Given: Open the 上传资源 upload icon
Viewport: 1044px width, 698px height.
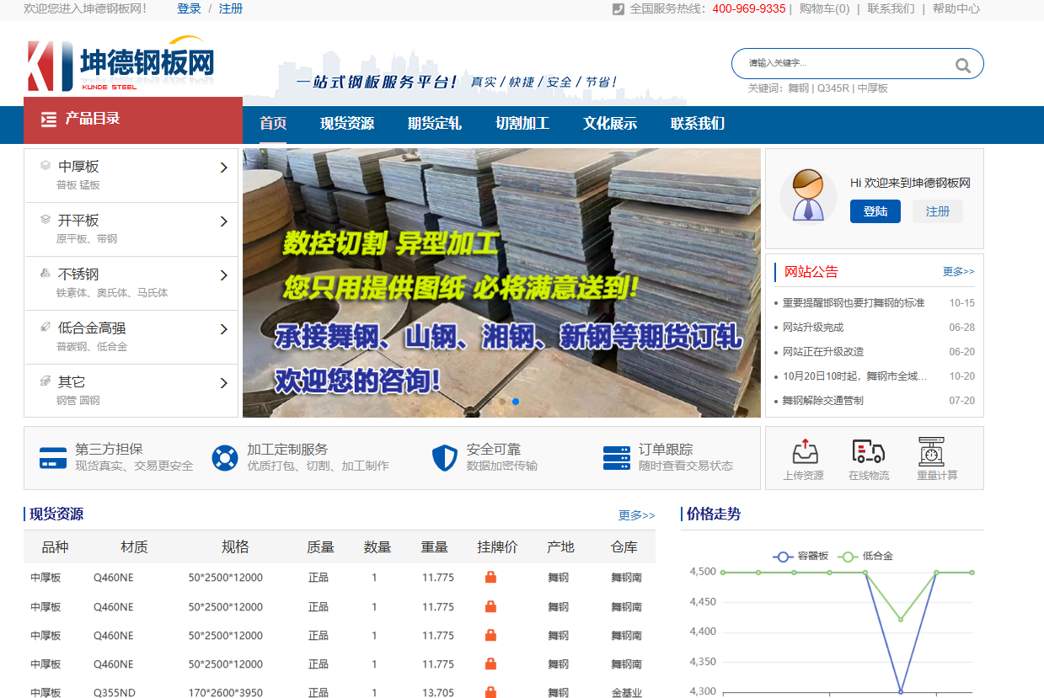Looking at the screenshot, I should [x=805, y=452].
